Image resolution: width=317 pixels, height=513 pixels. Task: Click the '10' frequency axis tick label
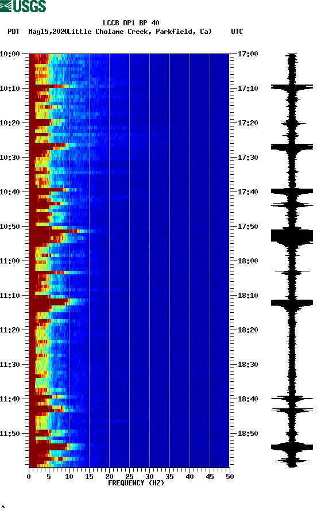(69, 477)
